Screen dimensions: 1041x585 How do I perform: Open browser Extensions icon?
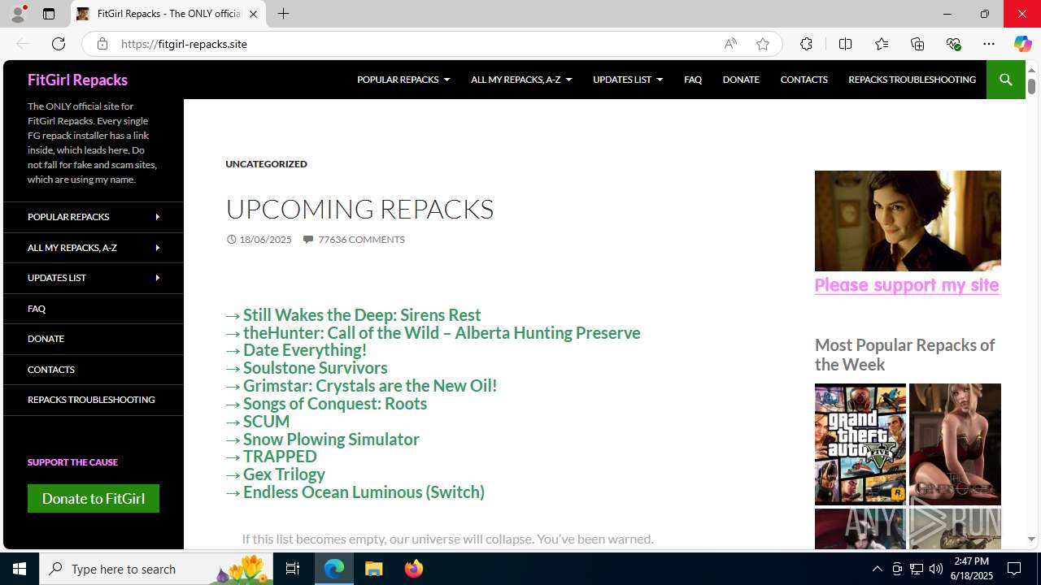[806, 44]
